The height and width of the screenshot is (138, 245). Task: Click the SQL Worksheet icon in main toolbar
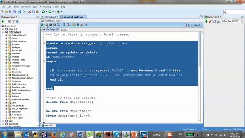point(58,12)
